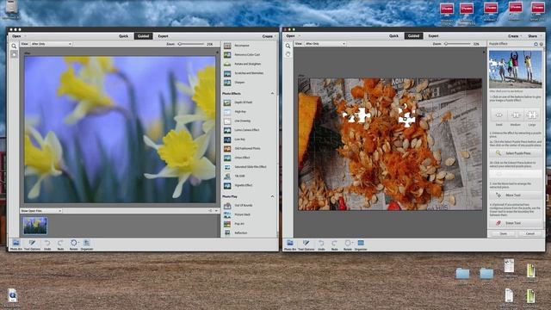Open Organizer from left window
The height and width of the screenshot is (310, 551).
pyautogui.click(x=87, y=245)
